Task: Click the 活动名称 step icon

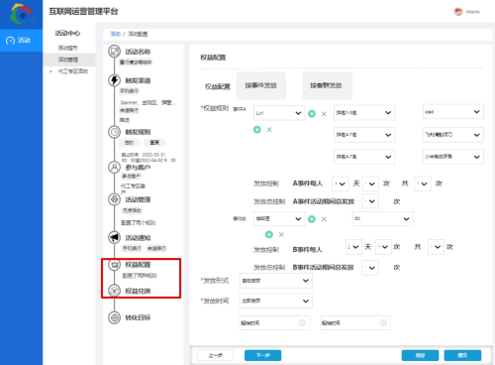Action: [x=115, y=52]
